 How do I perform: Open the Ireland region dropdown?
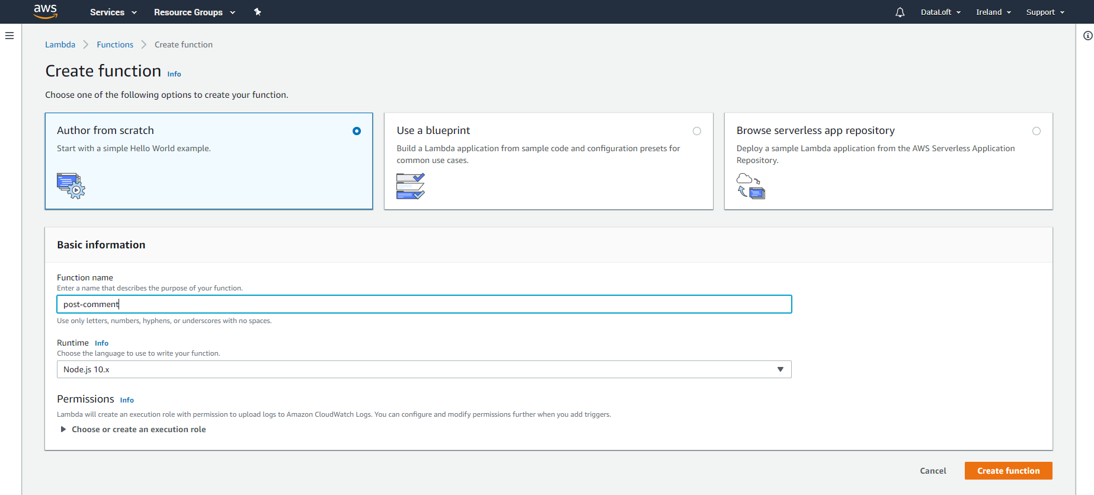[994, 12]
